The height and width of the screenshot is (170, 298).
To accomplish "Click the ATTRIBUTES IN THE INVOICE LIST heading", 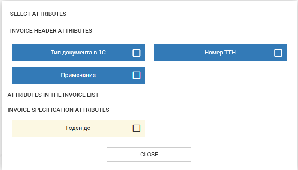I will point(53,95).
